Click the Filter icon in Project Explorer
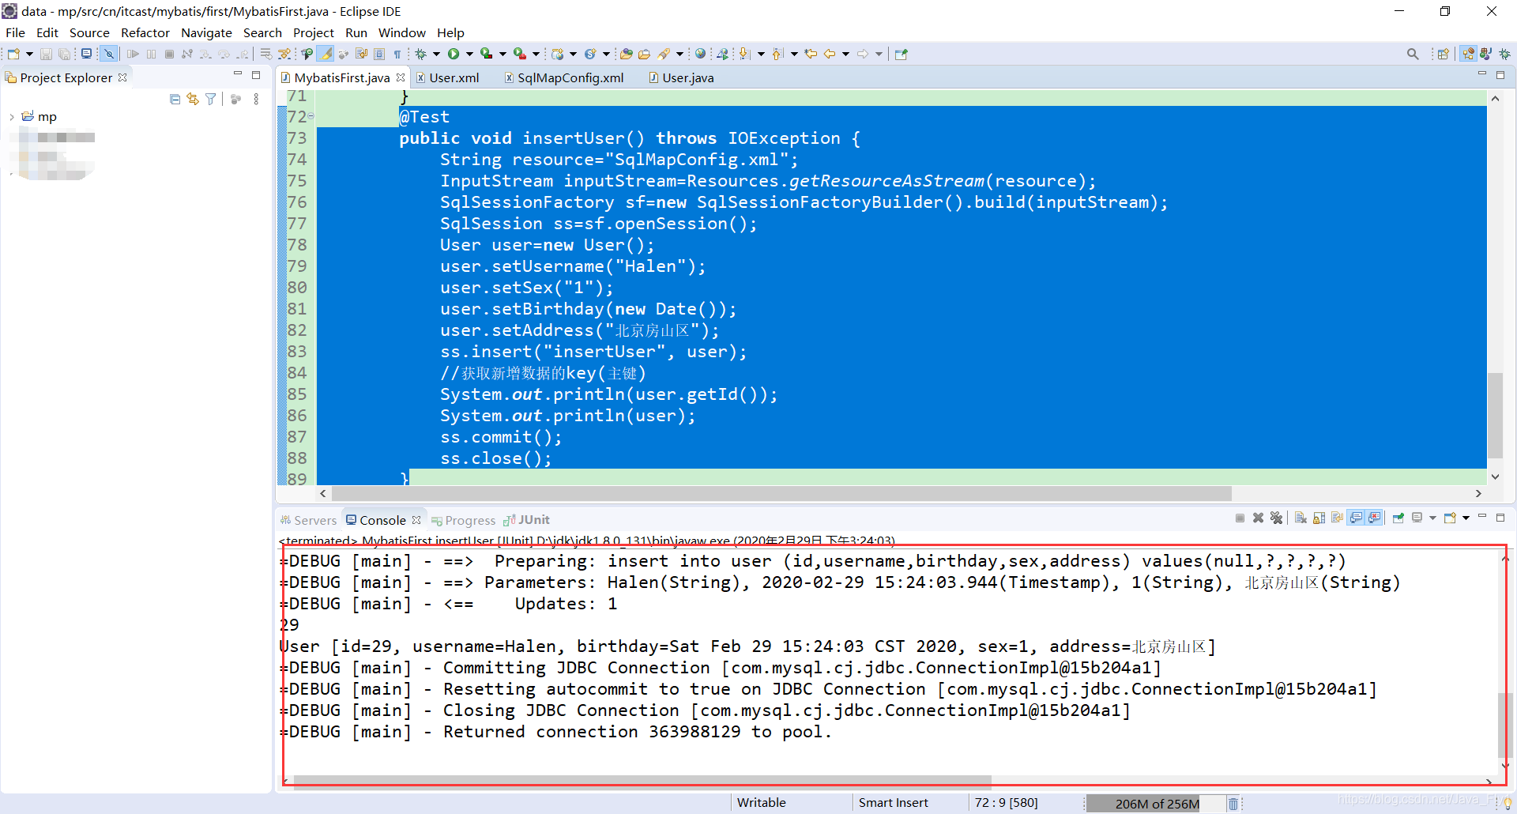The width and height of the screenshot is (1517, 814). [211, 99]
